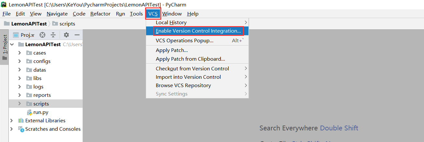The image size is (424, 142).
Task: Open Checkout from Version Control submenu
Action: (192, 68)
